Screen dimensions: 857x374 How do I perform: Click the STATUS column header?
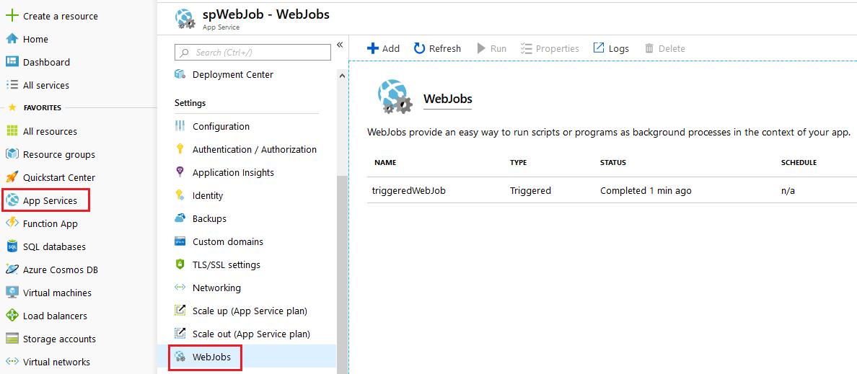pos(613,163)
